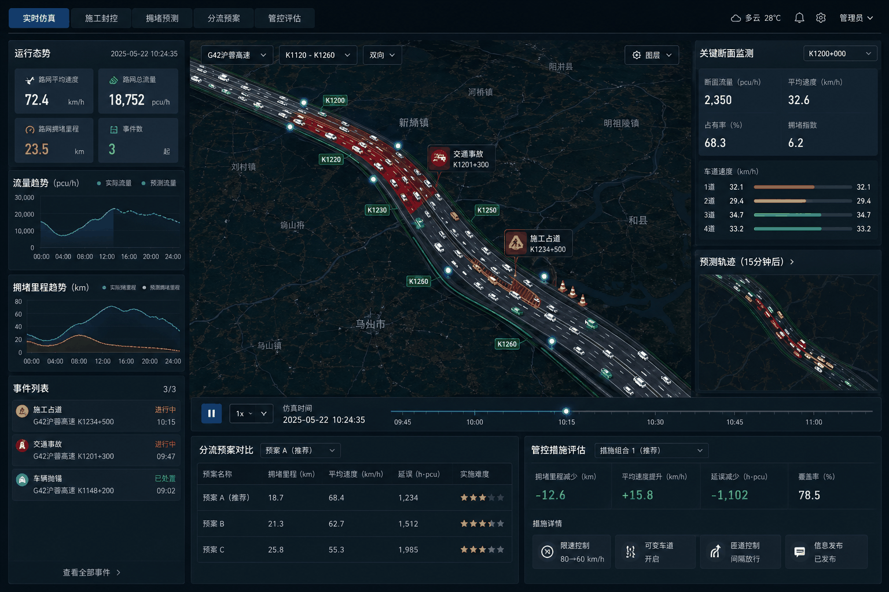Click the ramp control icon
The height and width of the screenshot is (592, 889).
(x=715, y=552)
